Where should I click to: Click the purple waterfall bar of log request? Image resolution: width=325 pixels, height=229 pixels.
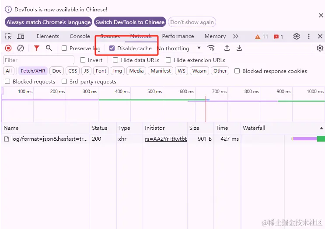pos(304,139)
